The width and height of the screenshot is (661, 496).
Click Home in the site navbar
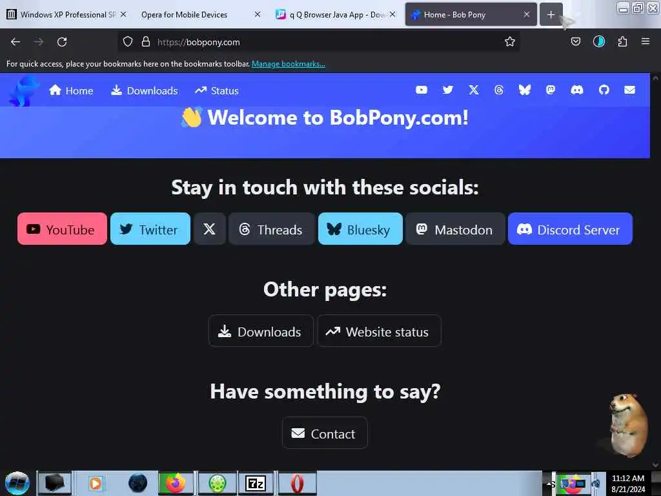point(71,90)
